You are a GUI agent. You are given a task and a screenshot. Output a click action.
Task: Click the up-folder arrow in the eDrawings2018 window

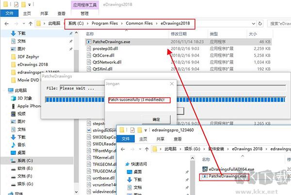coord(31,24)
